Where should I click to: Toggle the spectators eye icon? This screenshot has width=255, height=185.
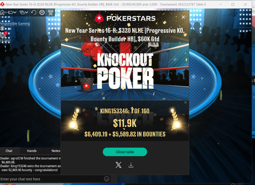tap(3, 29)
